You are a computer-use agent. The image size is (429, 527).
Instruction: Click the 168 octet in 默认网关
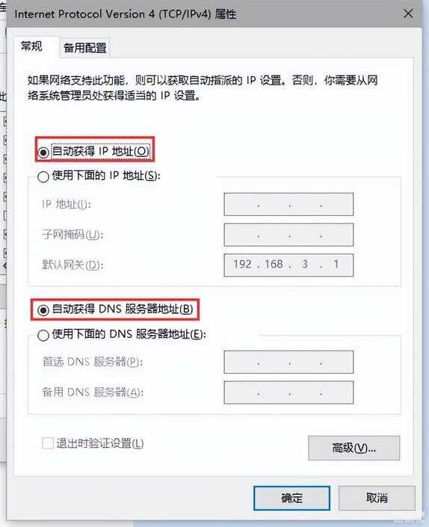coord(274,265)
